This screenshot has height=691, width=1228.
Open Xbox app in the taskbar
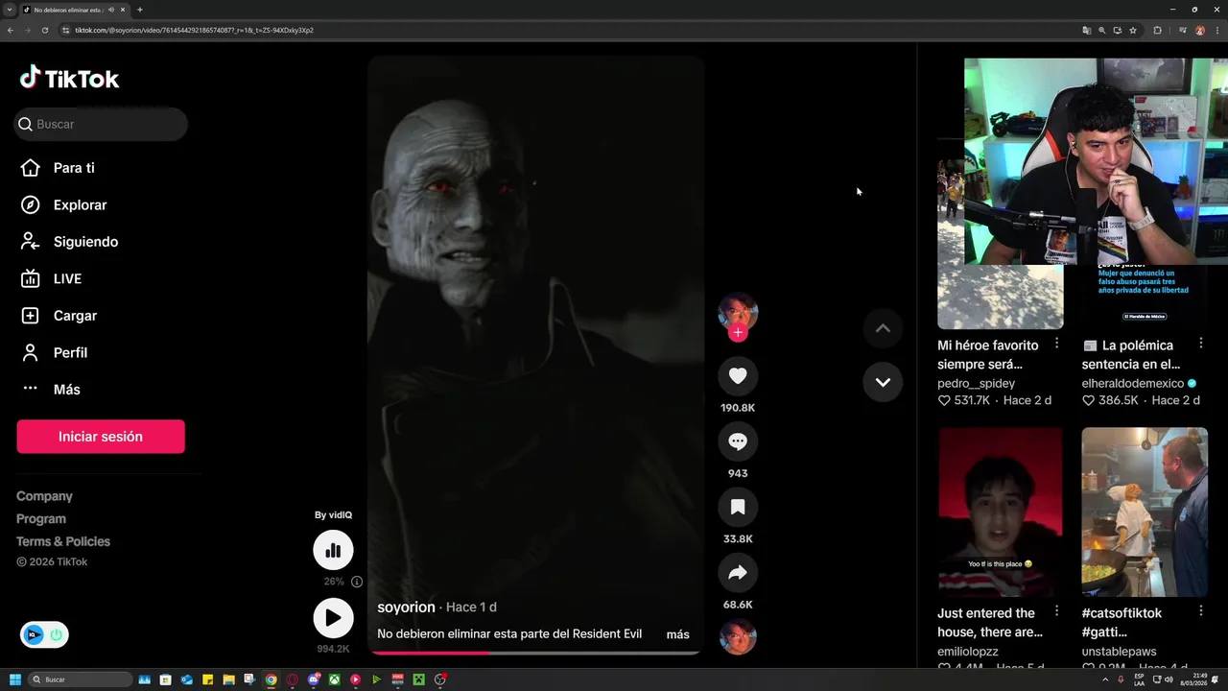click(334, 679)
